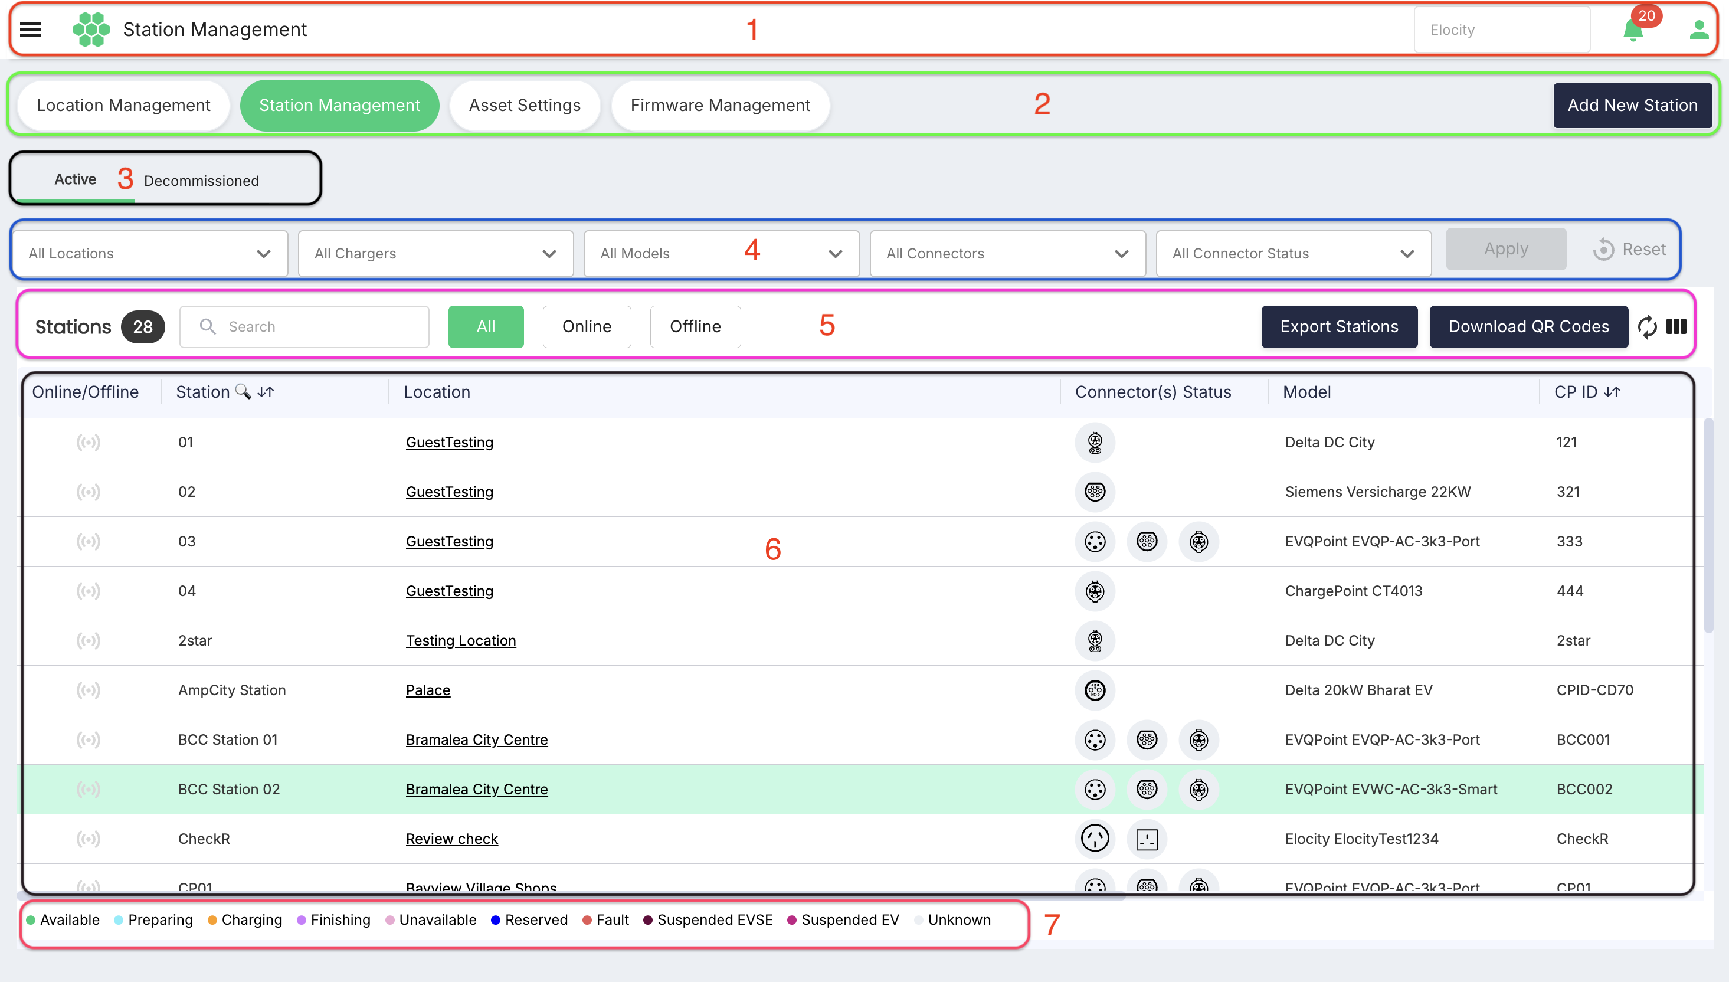Open the user profile icon
Viewport: 1729px width, 982px height.
(x=1699, y=30)
